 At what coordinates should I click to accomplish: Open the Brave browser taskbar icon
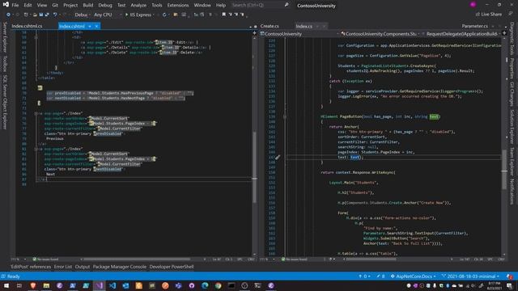(33, 285)
